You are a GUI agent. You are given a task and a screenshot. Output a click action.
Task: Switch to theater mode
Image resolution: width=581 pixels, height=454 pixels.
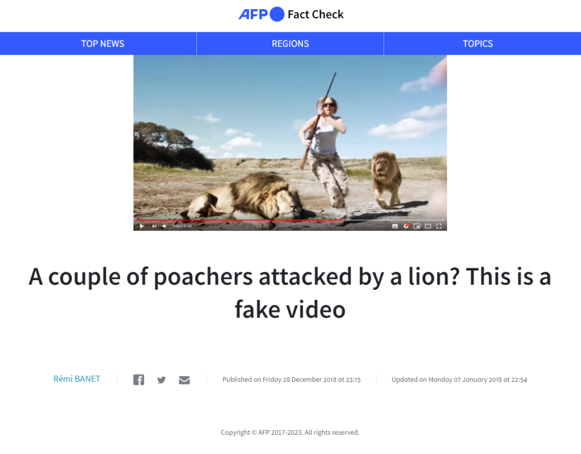pyautogui.click(x=428, y=226)
